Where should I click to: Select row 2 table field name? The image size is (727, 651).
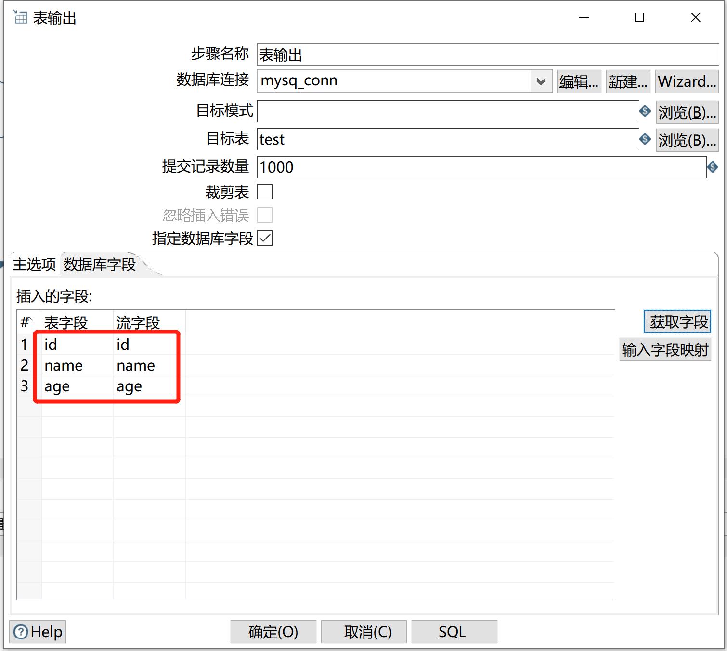[78, 365]
